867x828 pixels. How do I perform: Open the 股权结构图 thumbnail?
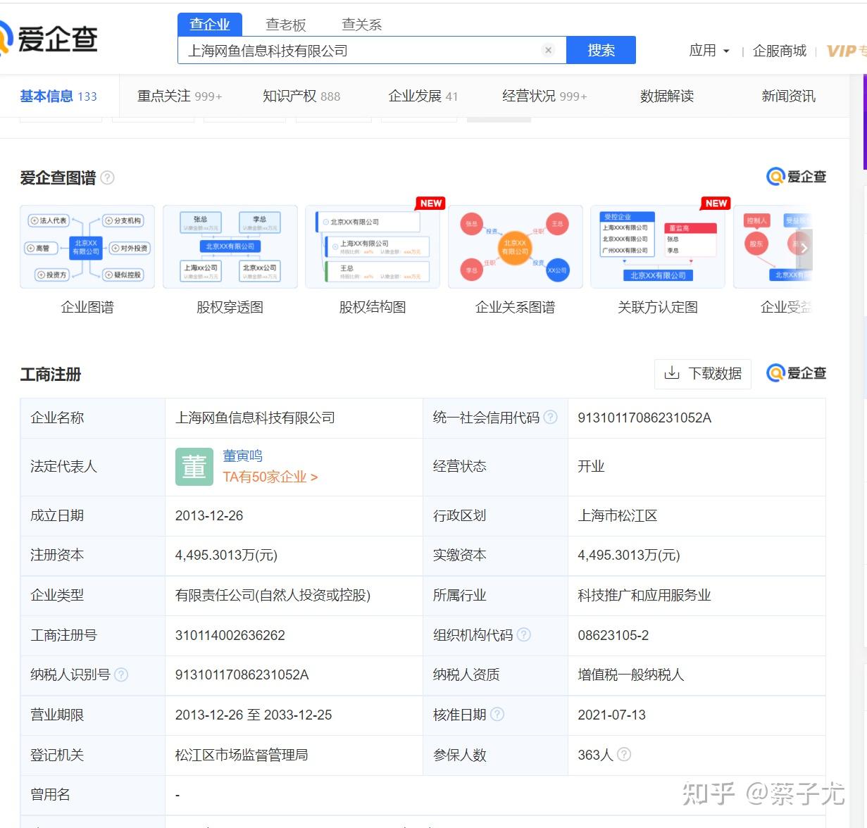coord(373,247)
